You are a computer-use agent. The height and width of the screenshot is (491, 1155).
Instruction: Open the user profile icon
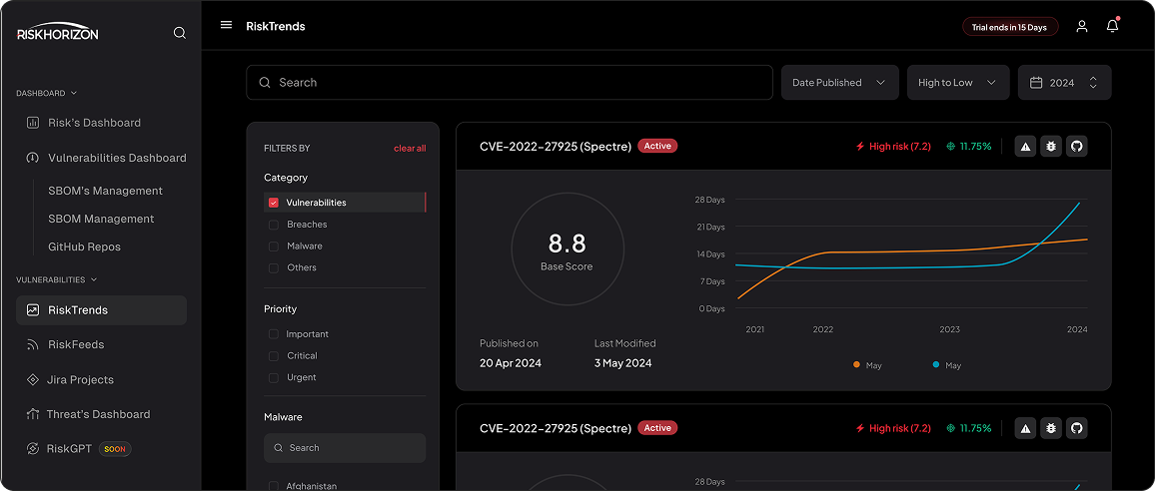point(1081,27)
